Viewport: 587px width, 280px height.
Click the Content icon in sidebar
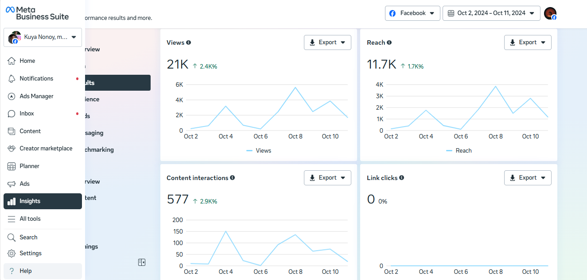(12, 131)
